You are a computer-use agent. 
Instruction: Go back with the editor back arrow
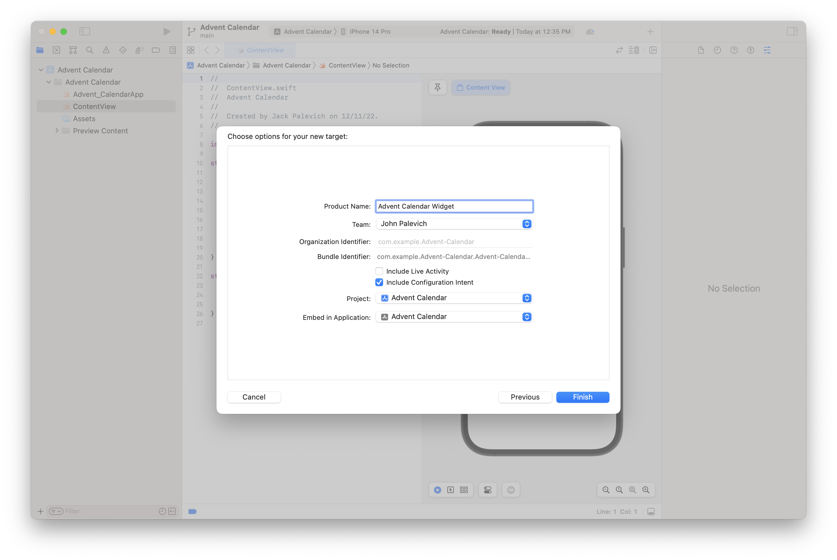(x=206, y=50)
